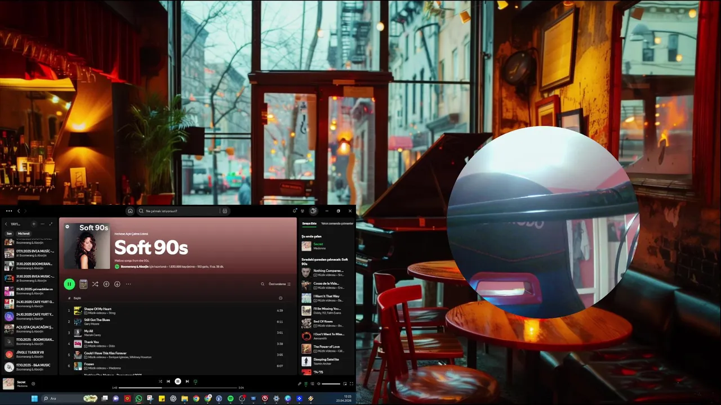Skip to next track

(x=187, y=381)
